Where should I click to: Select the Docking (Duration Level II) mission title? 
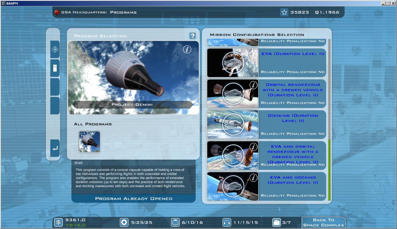[293, 118]
